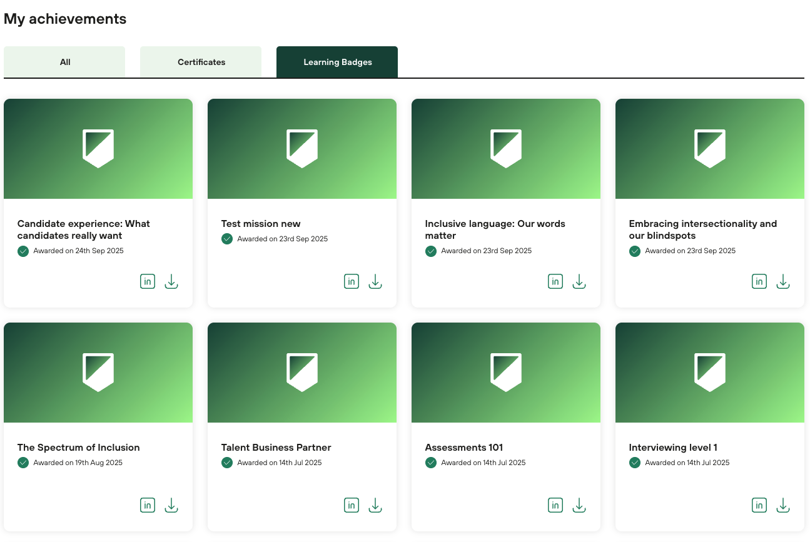810x542 pixels.
Task: Share Assessments 101 badge on LinkedIn
Action: tap(555, 506)
